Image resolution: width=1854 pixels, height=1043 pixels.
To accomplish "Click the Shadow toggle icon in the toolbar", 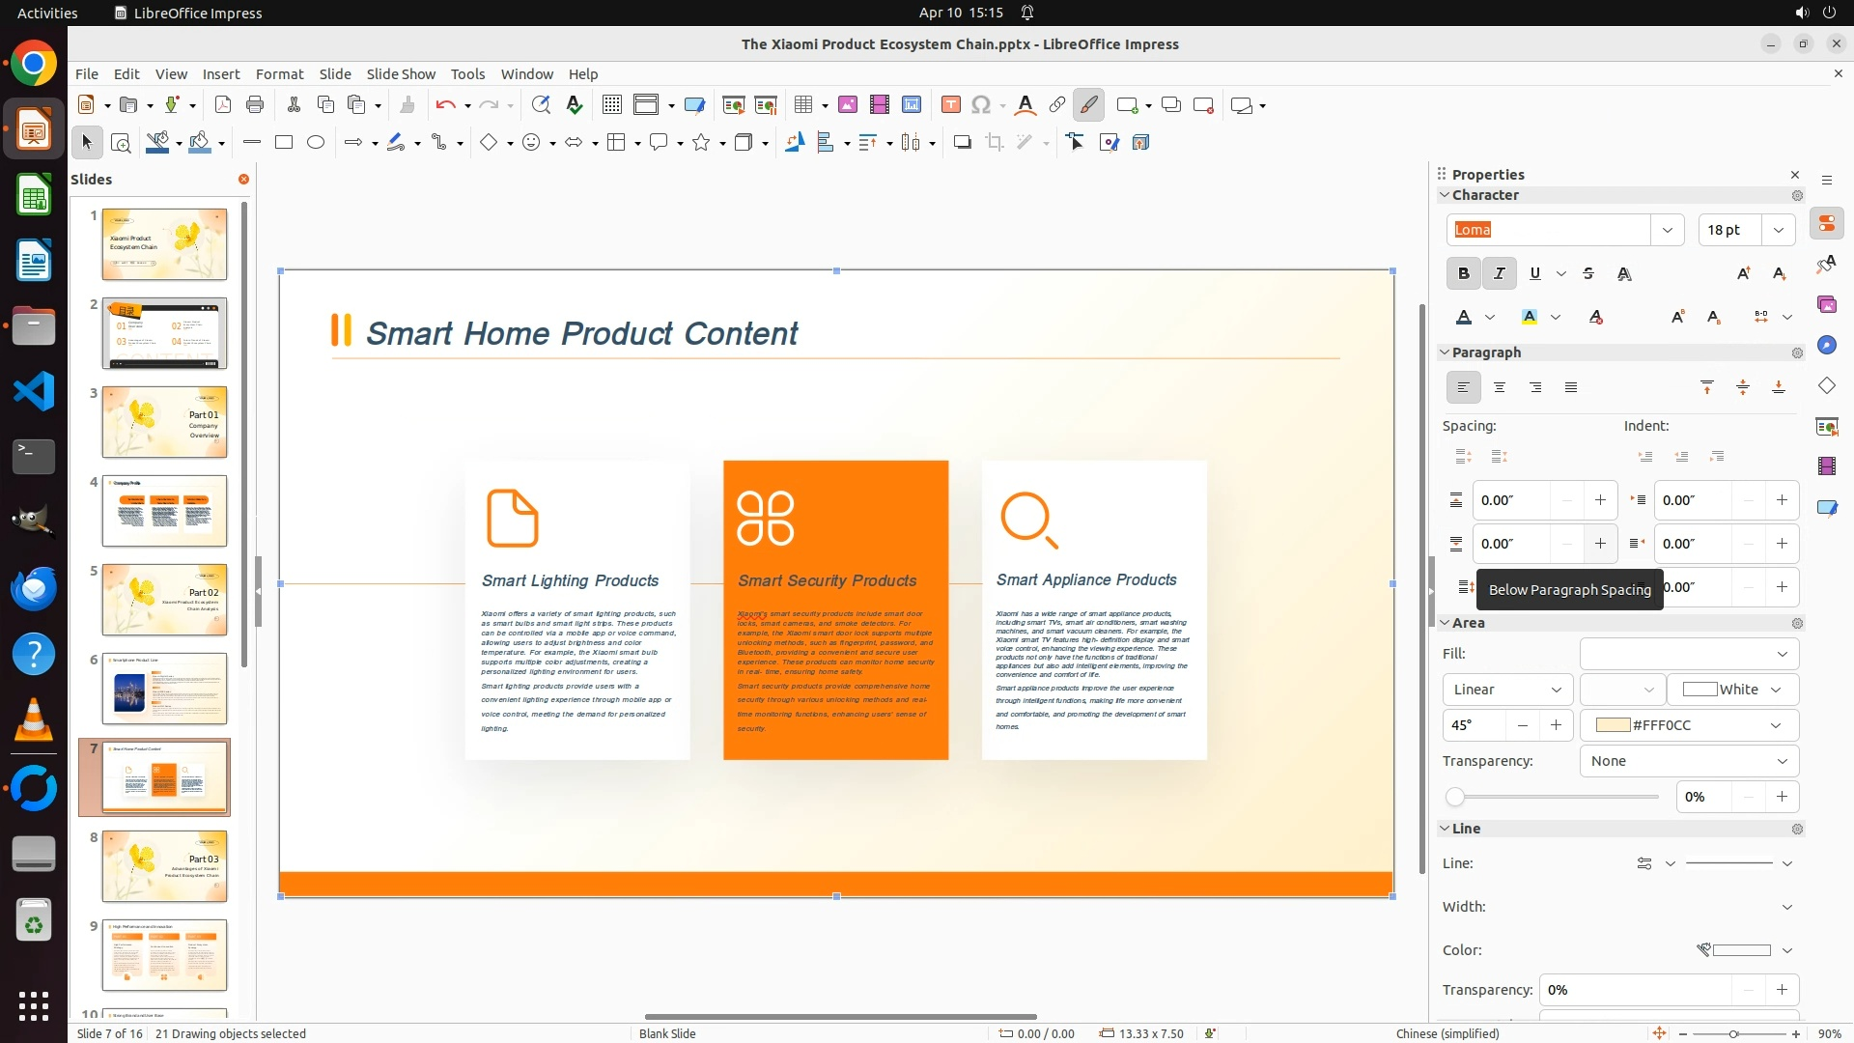I will pyautogui.click(x=962, y=143).
